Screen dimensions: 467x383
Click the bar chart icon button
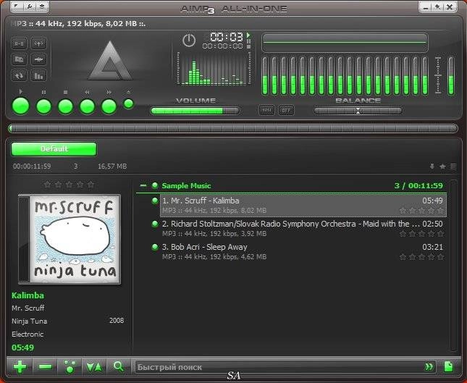38,75
